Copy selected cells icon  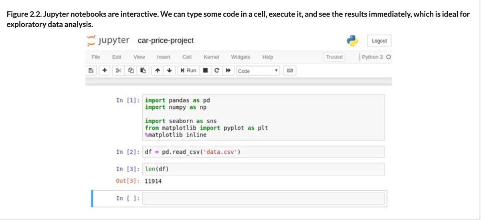coord(131,71)
